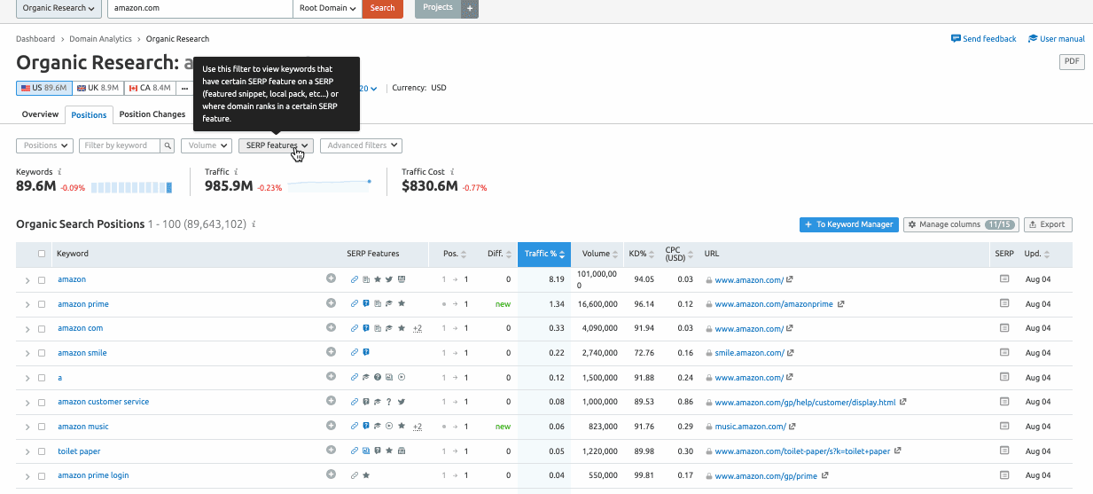Open Manage columns 11/15 button
This screenshot has width=1093, height=494.
961,224
